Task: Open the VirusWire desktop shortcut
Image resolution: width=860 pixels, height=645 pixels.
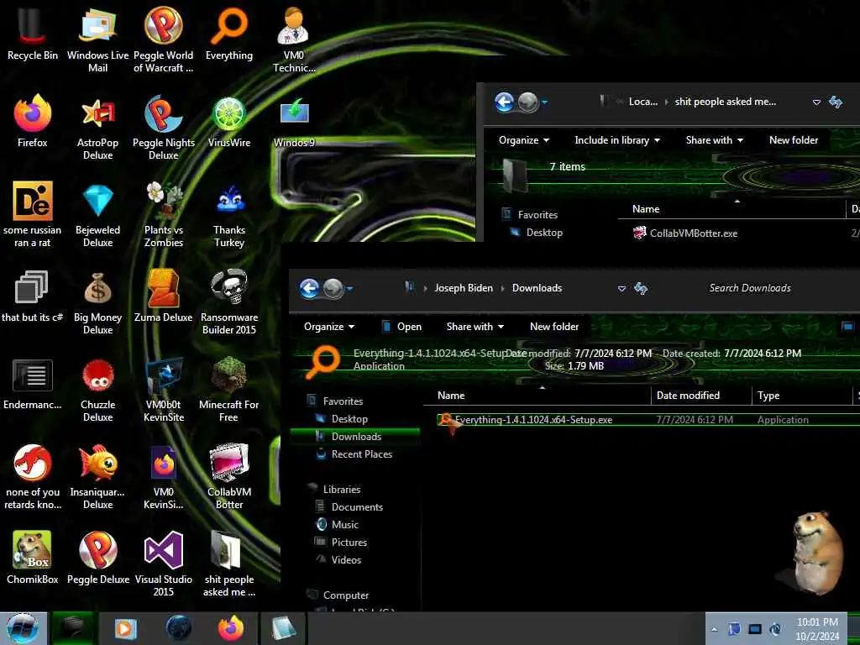Action: tap(229, 121)
